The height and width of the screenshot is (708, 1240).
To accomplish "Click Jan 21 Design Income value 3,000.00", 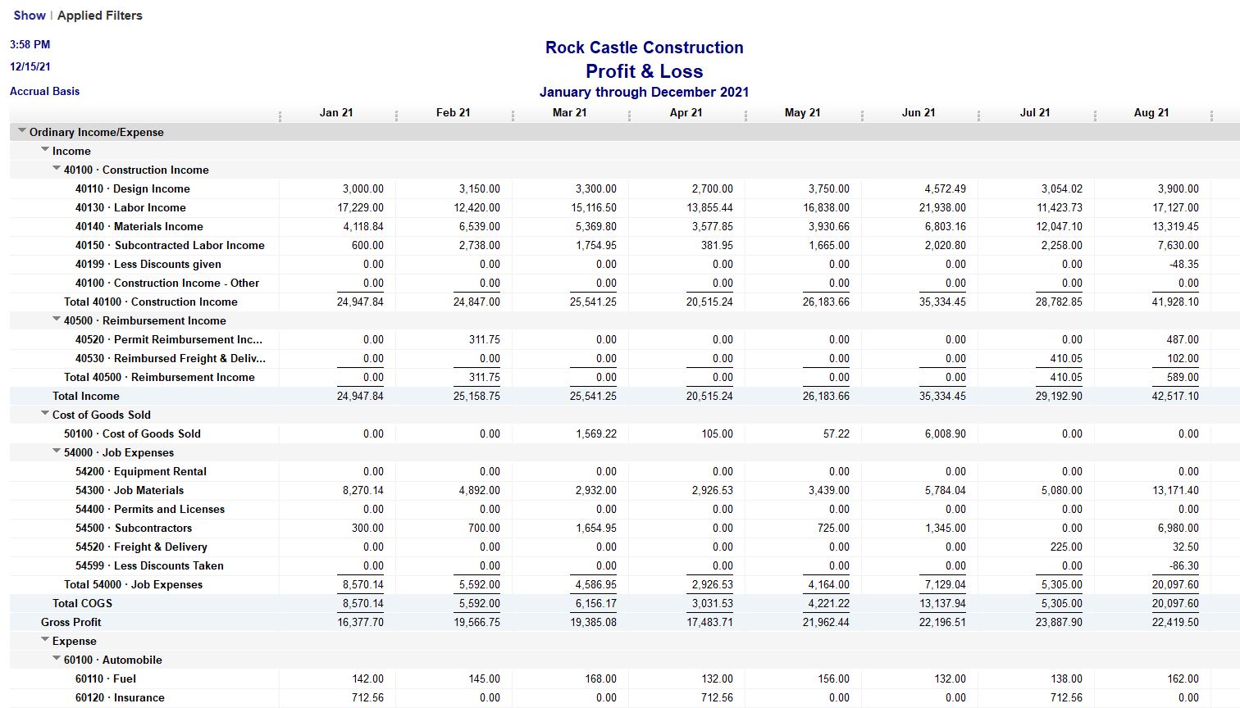I will coord(362,188).
